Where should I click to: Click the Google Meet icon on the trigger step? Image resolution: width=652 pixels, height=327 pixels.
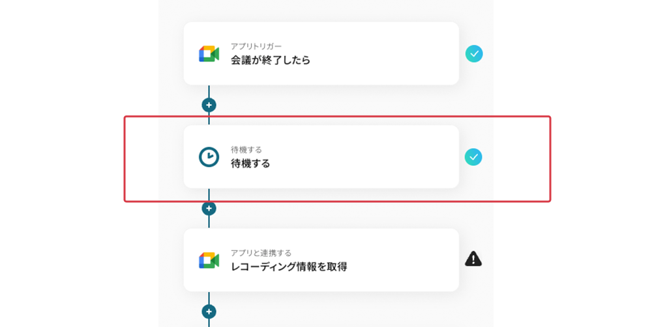[209, 54]
